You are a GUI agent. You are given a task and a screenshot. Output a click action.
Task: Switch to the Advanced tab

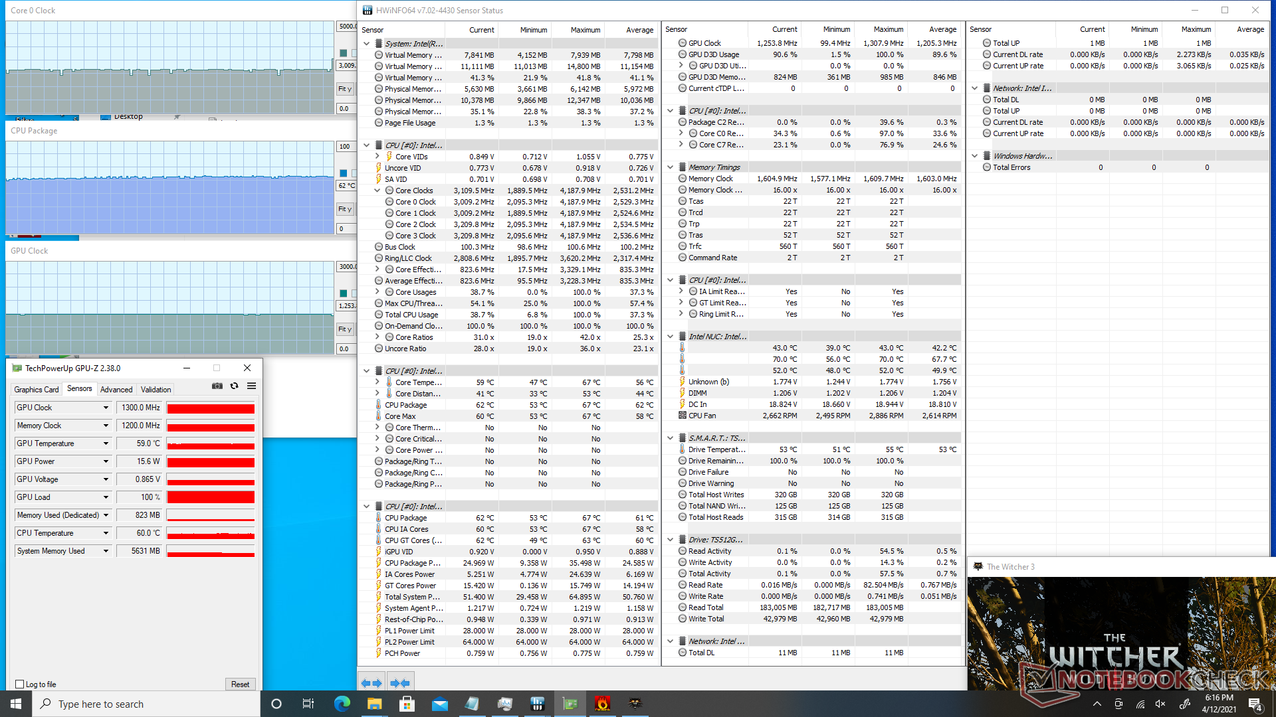[x=116, y=390]
